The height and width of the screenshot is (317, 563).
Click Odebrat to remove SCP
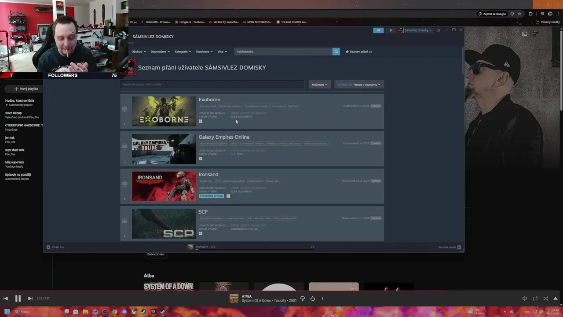pyautogui.click(x=376, y=218)
